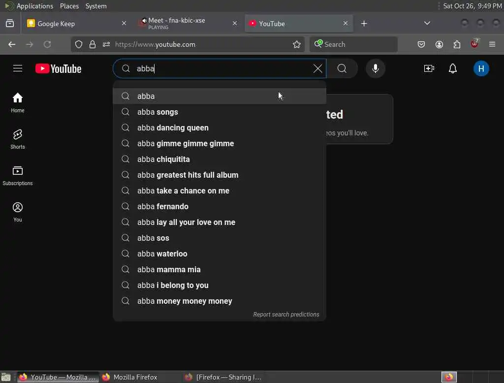Viewport: 504px width, 383px height.
Task: Open the Places menu
Action: [x=69, y=6]
